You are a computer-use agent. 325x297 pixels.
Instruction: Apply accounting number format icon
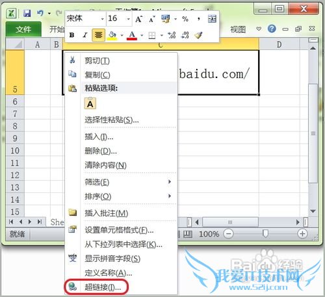(x=166, y=19)
